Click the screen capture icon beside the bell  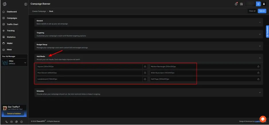click(x=241, y=4)
